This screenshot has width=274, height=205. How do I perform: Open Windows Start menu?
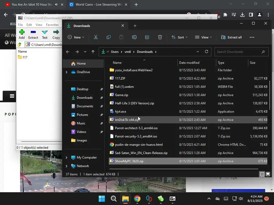click(x=102, y=199)
